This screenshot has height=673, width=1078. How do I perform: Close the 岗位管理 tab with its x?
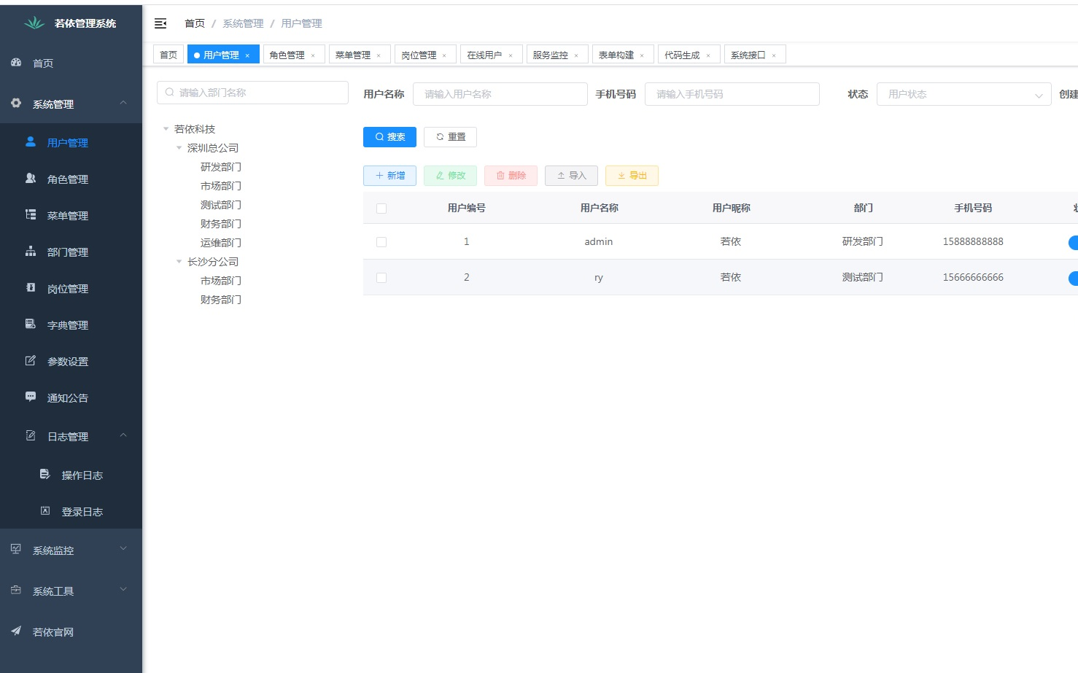[x=444, y=55]
